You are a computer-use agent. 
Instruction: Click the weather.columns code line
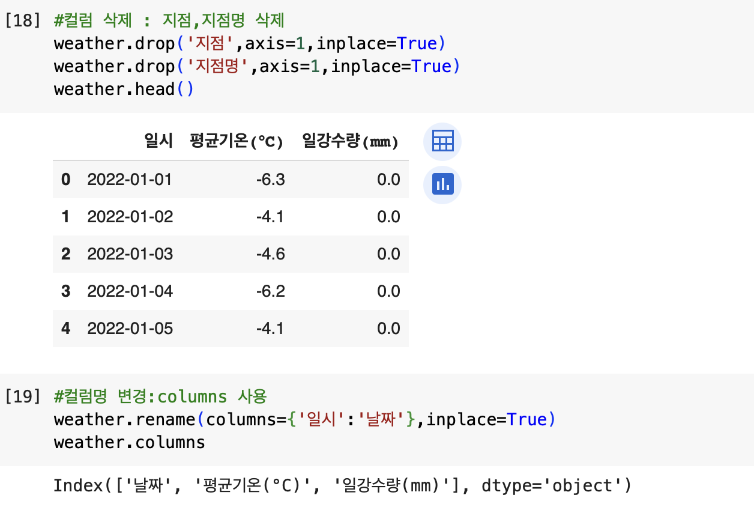129,443
